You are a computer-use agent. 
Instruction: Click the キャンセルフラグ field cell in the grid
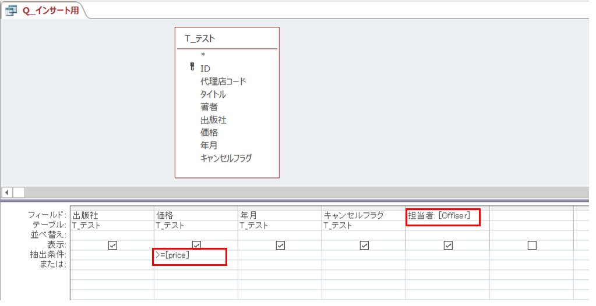pyautogui.click(x=364, y=215)
